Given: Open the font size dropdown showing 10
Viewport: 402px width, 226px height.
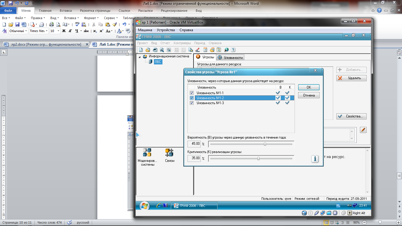Looking at the screenshot, I should (x=58, y=31).
